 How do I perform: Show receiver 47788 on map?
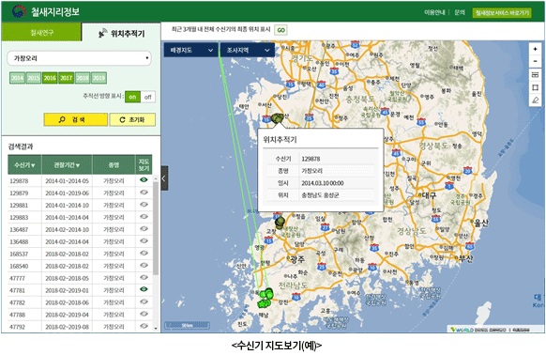[x=144, y=314]
